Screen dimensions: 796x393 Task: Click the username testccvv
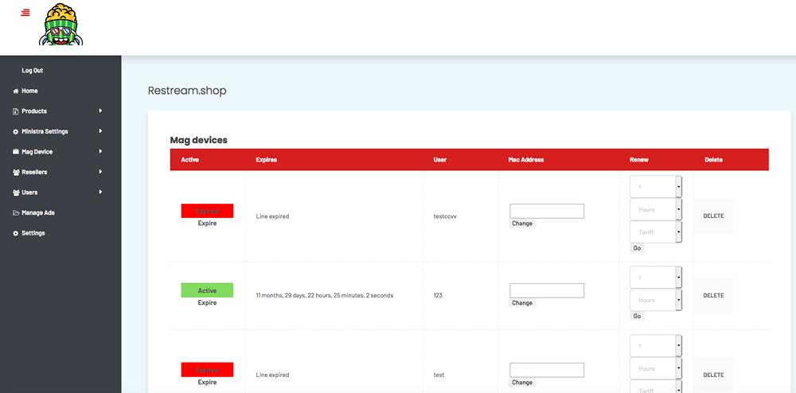point(445,216)
